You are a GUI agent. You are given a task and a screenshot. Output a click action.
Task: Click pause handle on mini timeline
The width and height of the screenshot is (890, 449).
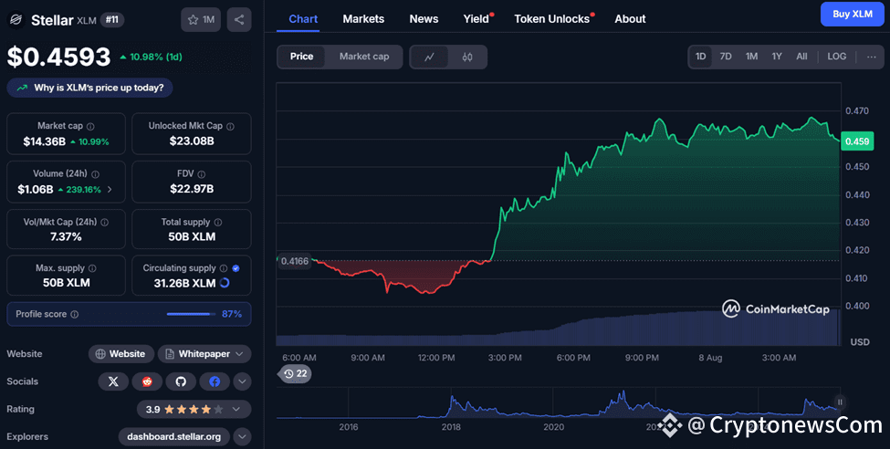tap(840, 402)
